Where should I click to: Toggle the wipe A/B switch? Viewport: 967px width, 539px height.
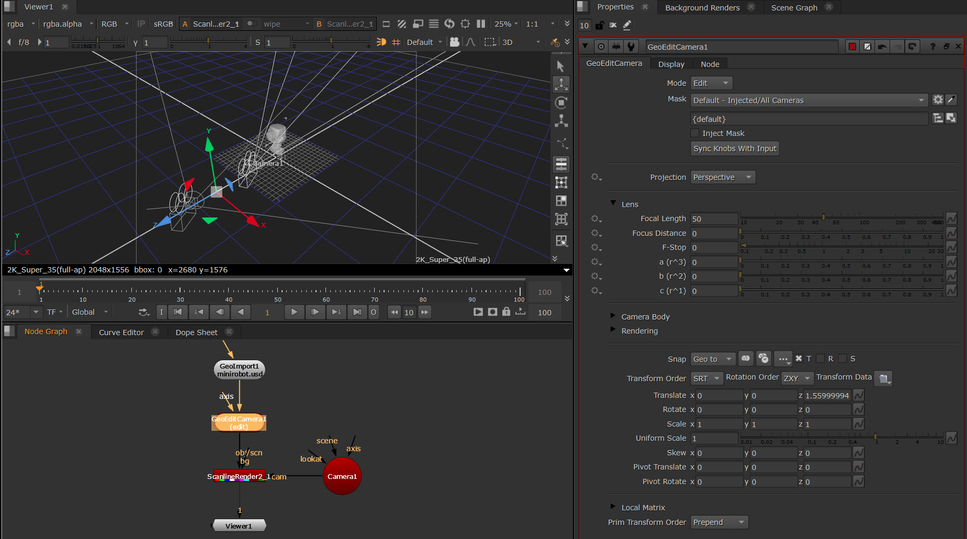coord(252,24)
